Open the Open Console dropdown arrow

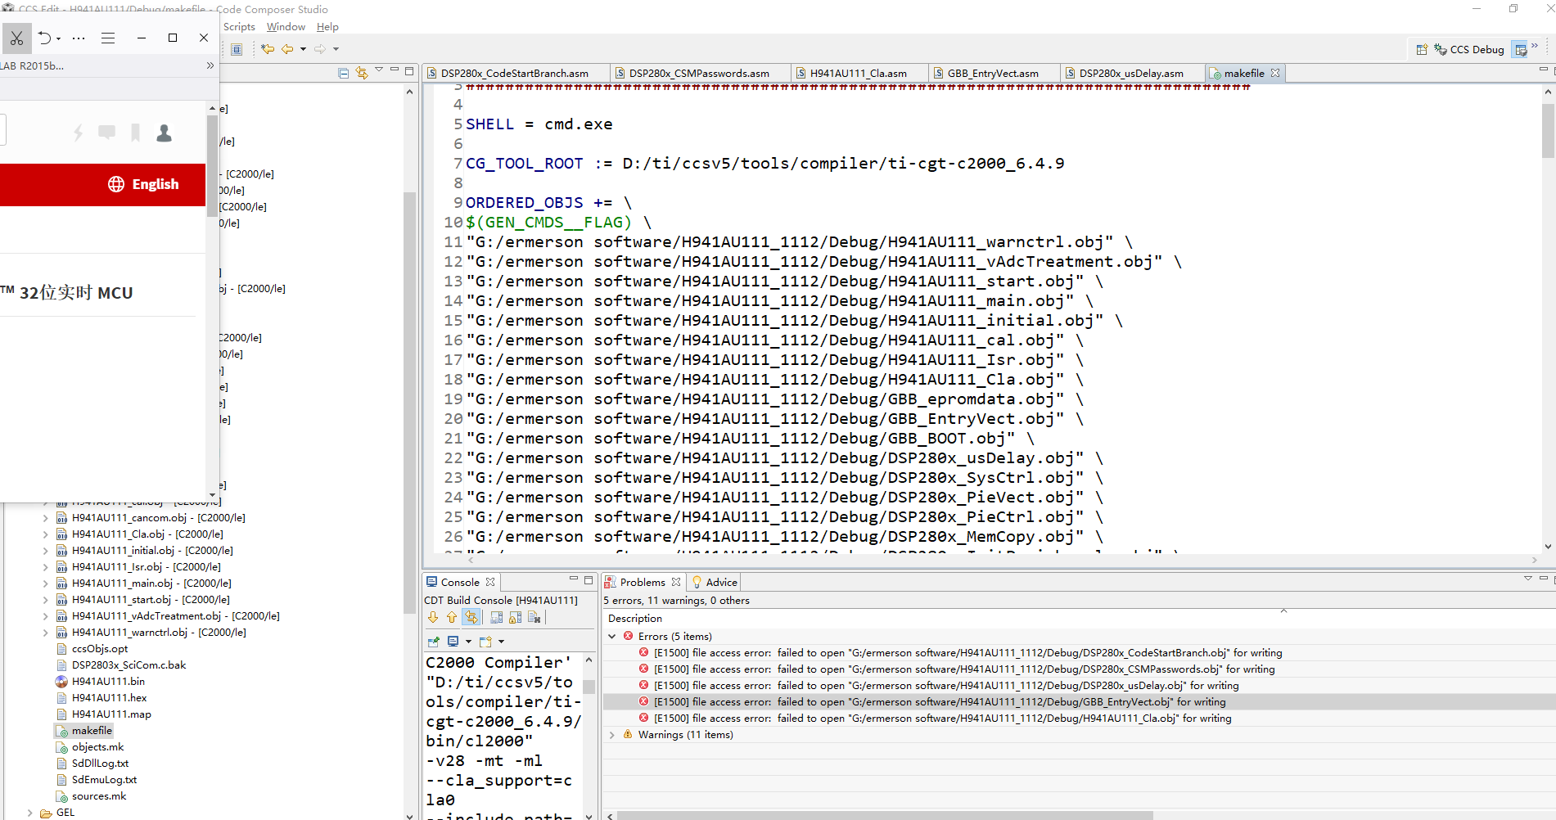pos(501,642)
